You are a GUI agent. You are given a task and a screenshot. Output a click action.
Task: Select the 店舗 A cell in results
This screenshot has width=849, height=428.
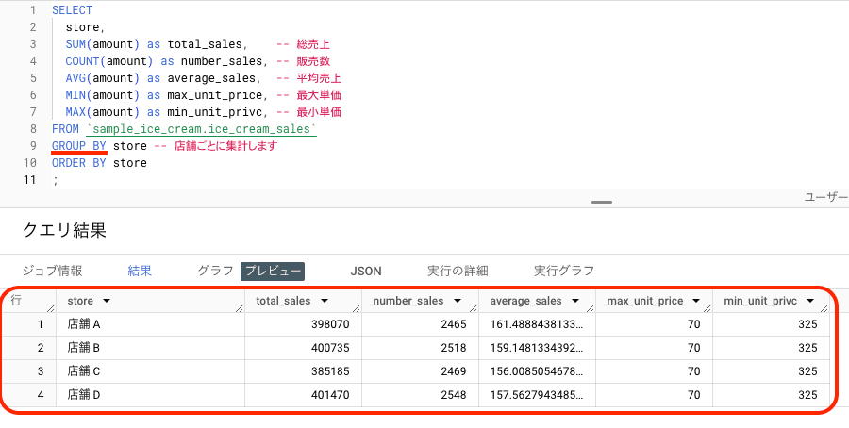point(84,324)
